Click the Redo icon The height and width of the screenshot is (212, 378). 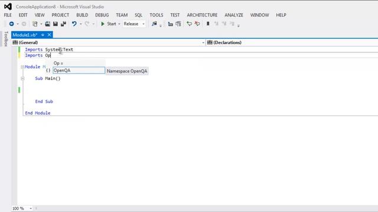(87, 24)
